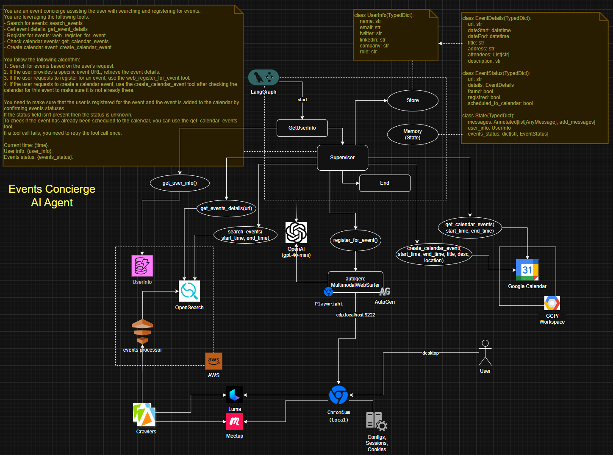Select the LangGraph parrot logo icon
The width and height of the screenshot is (613, 455).
(x=264, y=78)
